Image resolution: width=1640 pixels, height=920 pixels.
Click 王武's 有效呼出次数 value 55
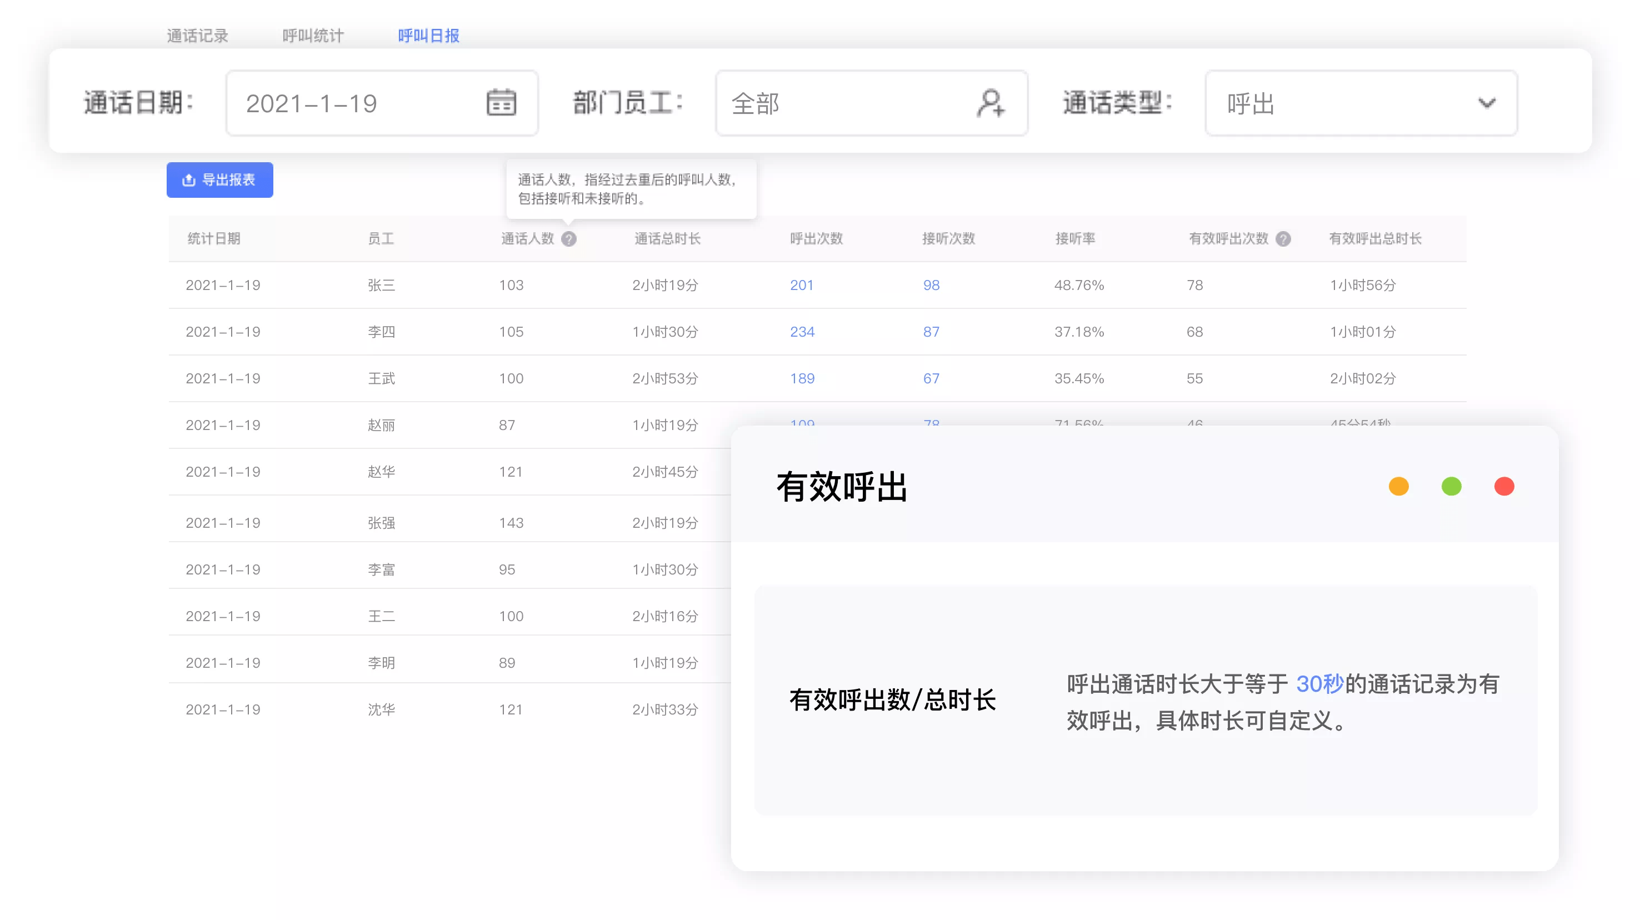click(1195, 378)
